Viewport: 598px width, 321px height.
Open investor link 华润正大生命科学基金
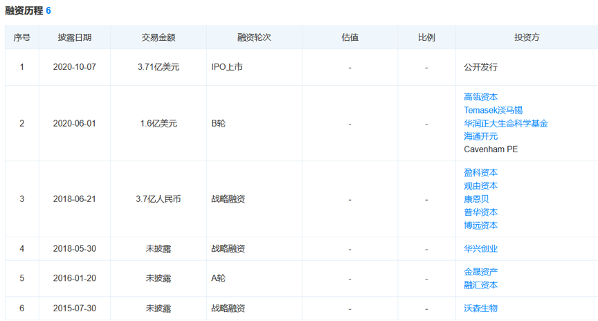tap(506, 123)
